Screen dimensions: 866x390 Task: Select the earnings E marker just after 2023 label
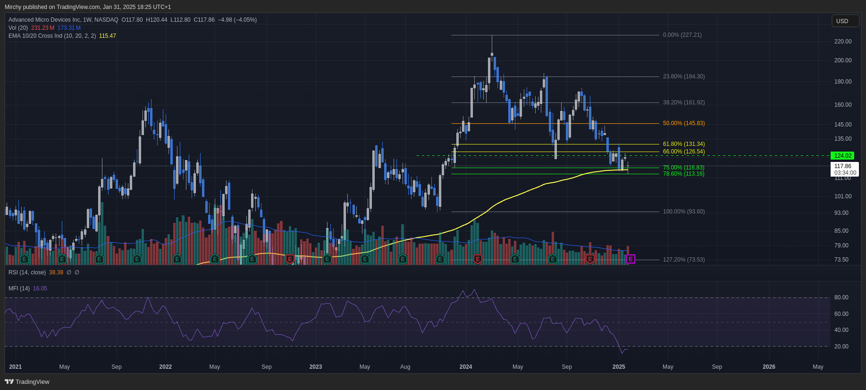coord(327,259)
